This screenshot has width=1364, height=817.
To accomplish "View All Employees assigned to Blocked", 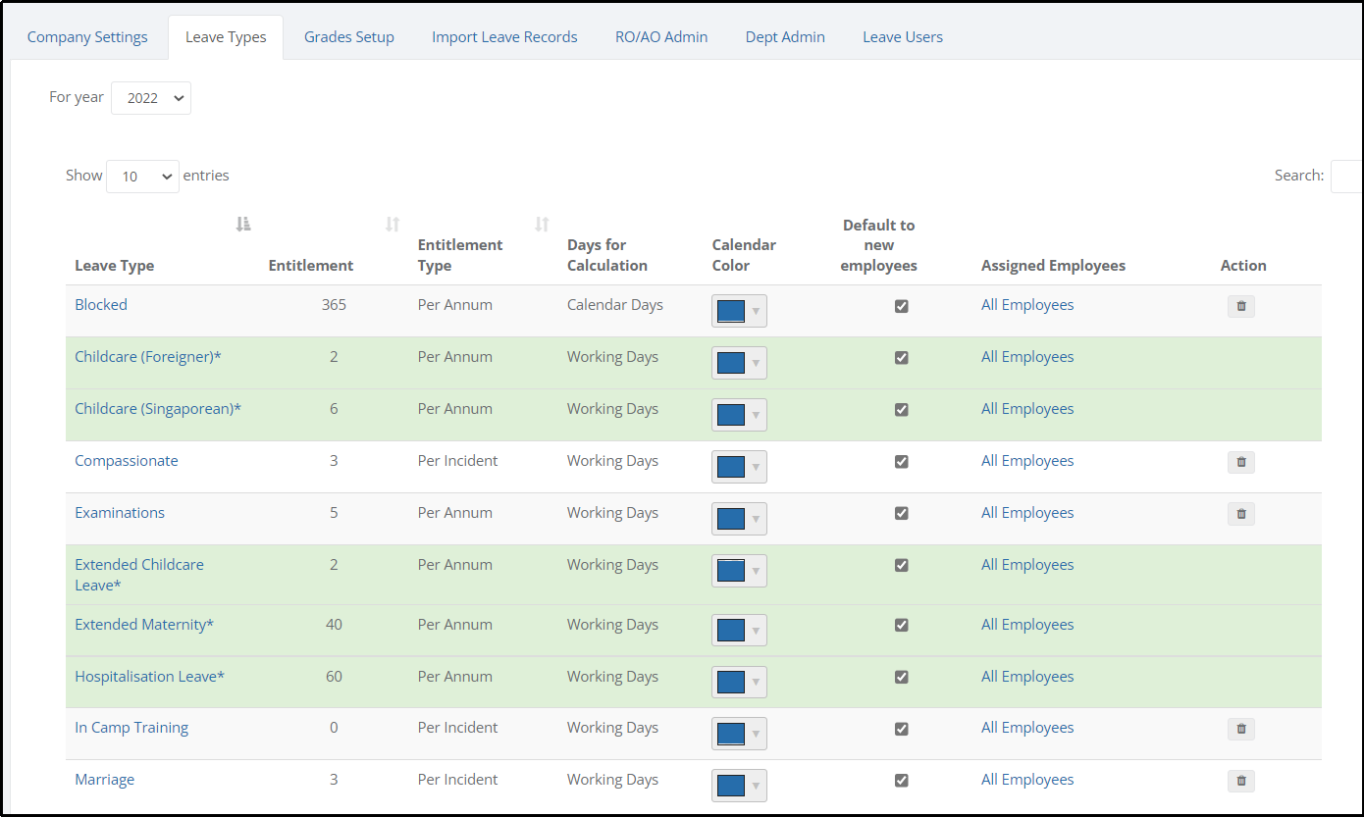I will [1027, 305].
